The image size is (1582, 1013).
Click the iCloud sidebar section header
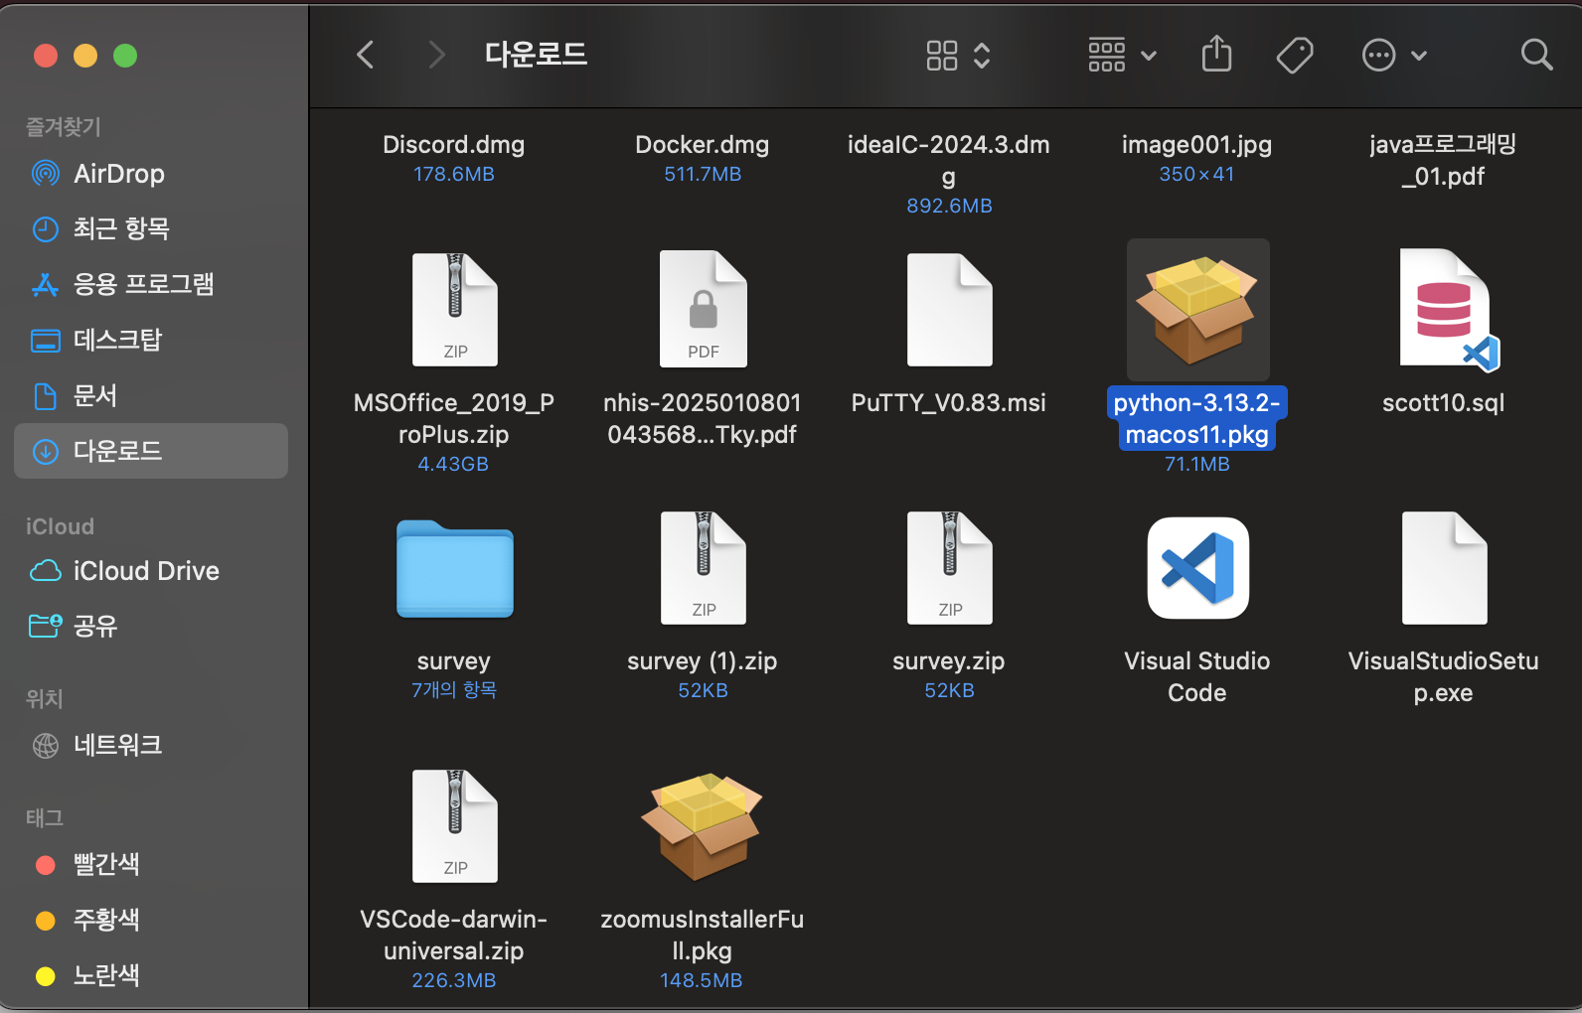(60, 526)
